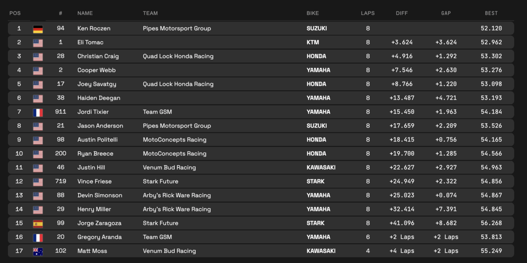Viewport: 527px width, 263px height.
Task: Click the GAP column header
Action: tap(446, 13)
